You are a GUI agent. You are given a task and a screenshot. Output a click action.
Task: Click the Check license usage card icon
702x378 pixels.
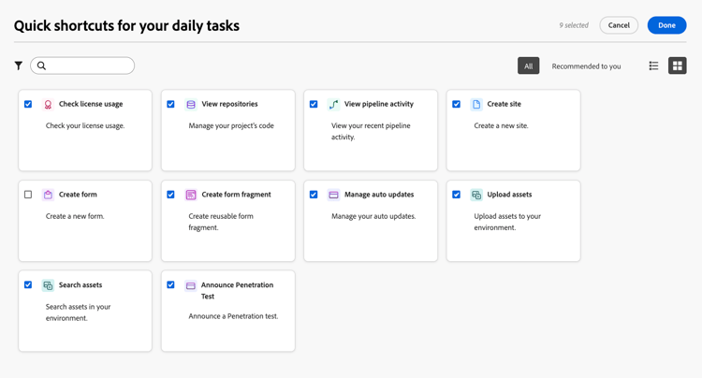(48, 105)
